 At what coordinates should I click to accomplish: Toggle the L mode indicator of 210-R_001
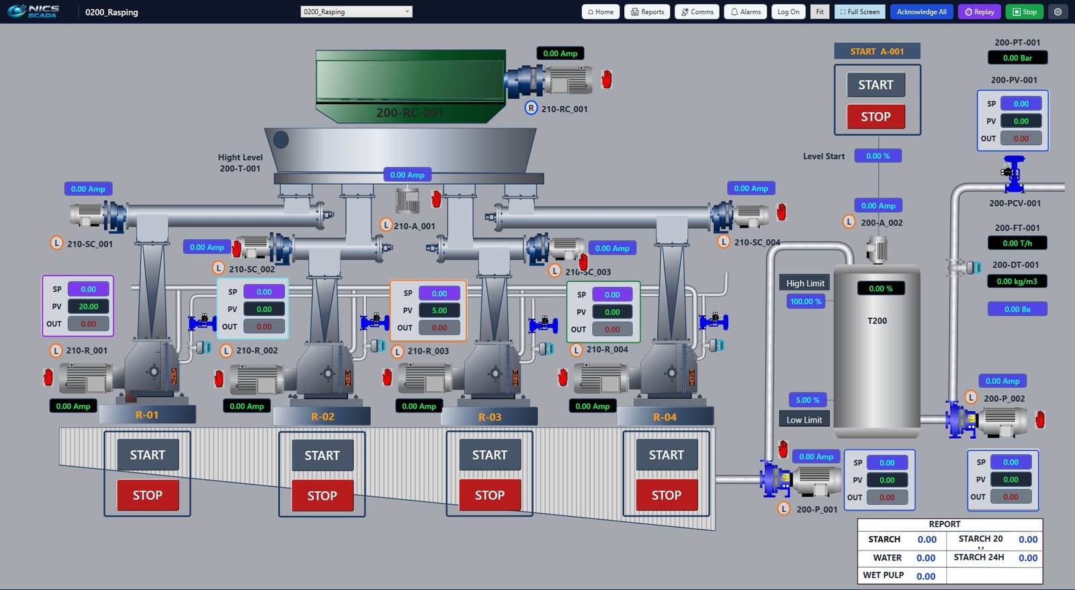[56, 350]
